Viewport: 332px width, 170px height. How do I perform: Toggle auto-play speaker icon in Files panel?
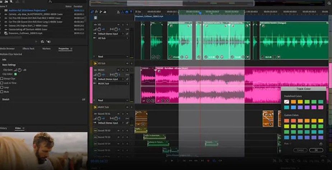point(49,42)
